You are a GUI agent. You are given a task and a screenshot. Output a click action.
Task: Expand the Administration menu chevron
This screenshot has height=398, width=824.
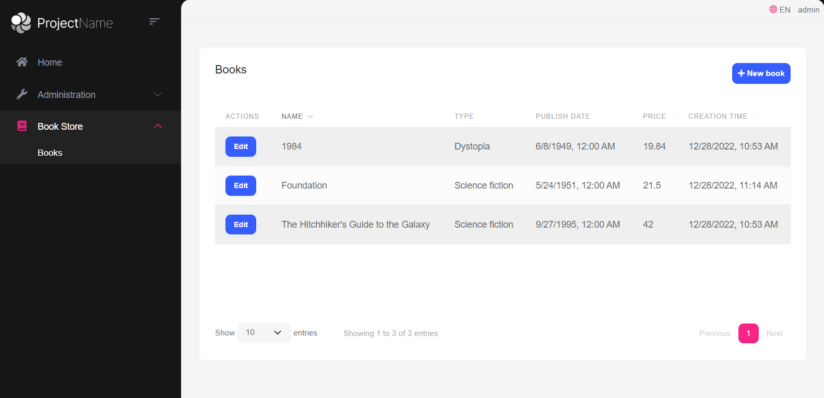[x=158, y=94]
